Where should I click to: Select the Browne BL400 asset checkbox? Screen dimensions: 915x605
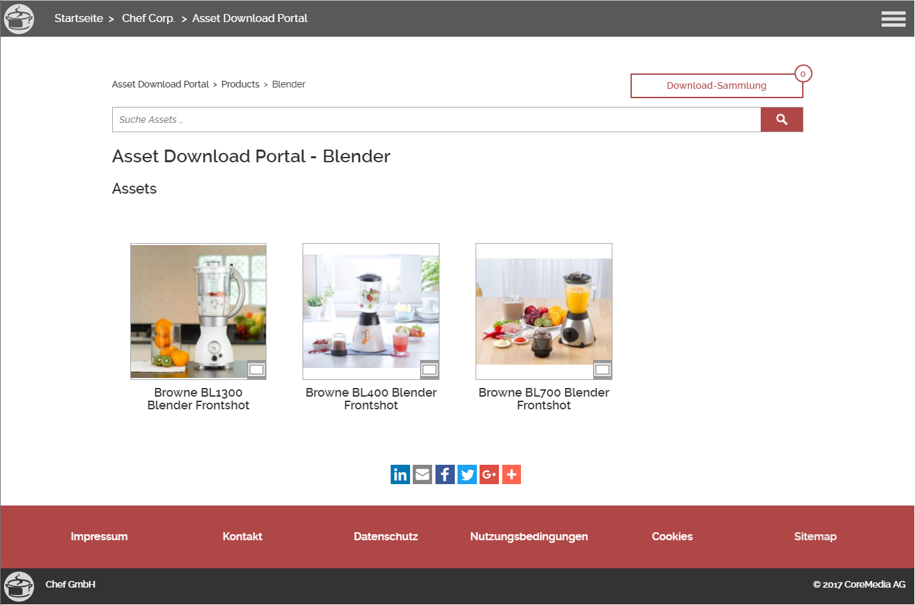coord(429,369)
